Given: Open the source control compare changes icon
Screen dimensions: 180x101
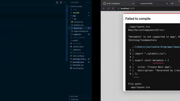Looking at the screenshot, I should 57,3.
